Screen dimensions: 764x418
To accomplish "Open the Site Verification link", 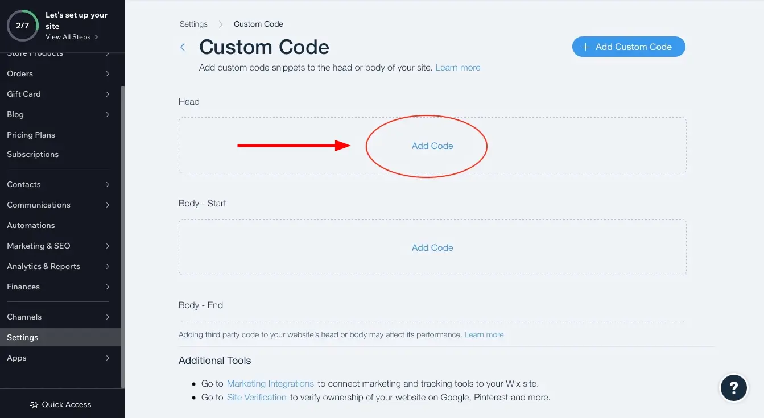I will click(257, 397).
